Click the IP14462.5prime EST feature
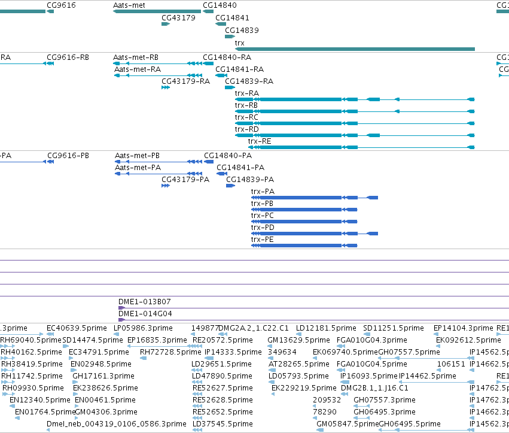509x433 pixels. click(437, 382)
